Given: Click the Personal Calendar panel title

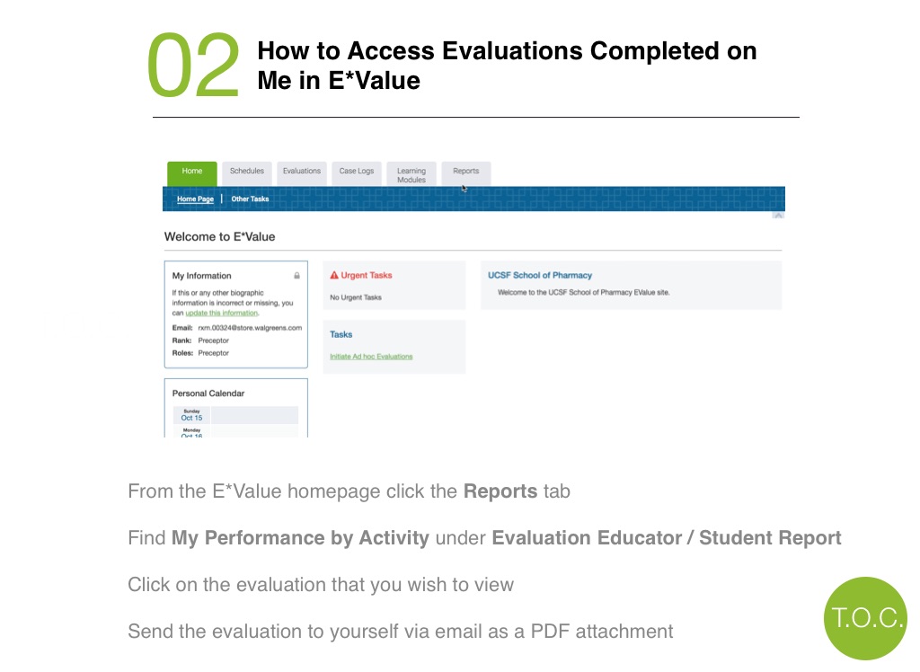Looking at the screenshot, I should [208, 393].
